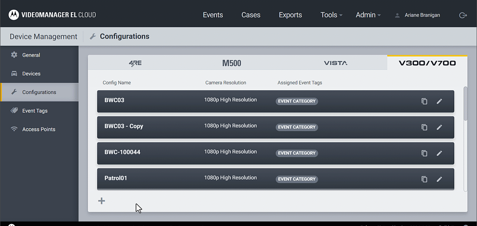Image resolution: width=477 pixels, height=226 pixels.
Task: Click the configurations list scrollbar
Action: 465,104
